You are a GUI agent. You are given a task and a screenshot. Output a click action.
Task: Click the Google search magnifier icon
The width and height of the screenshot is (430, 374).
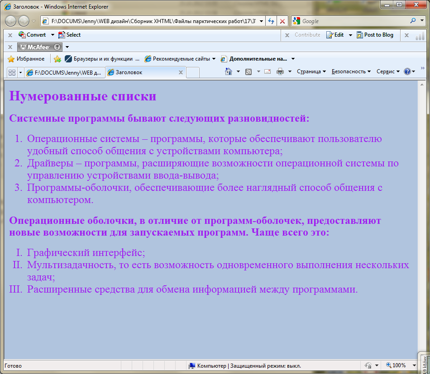point(413,21)
